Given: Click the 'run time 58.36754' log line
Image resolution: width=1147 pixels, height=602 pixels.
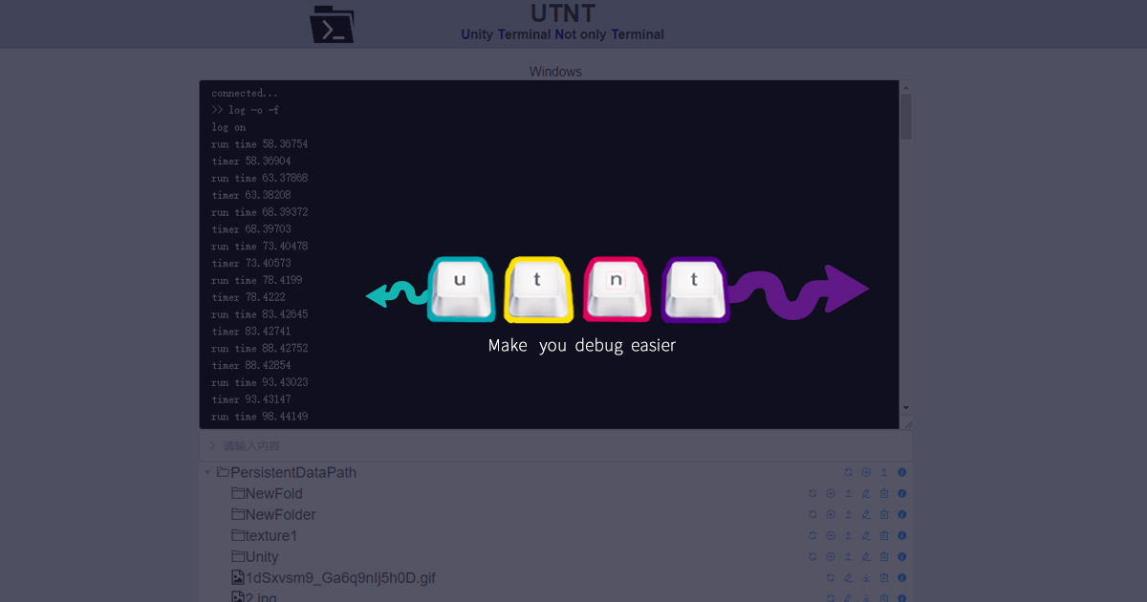Looking at the screenshot, I should point(259,144).
